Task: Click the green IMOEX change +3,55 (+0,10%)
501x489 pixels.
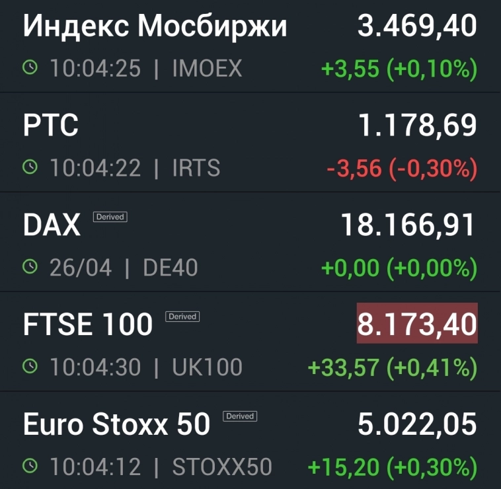Action: coord(399,69)
